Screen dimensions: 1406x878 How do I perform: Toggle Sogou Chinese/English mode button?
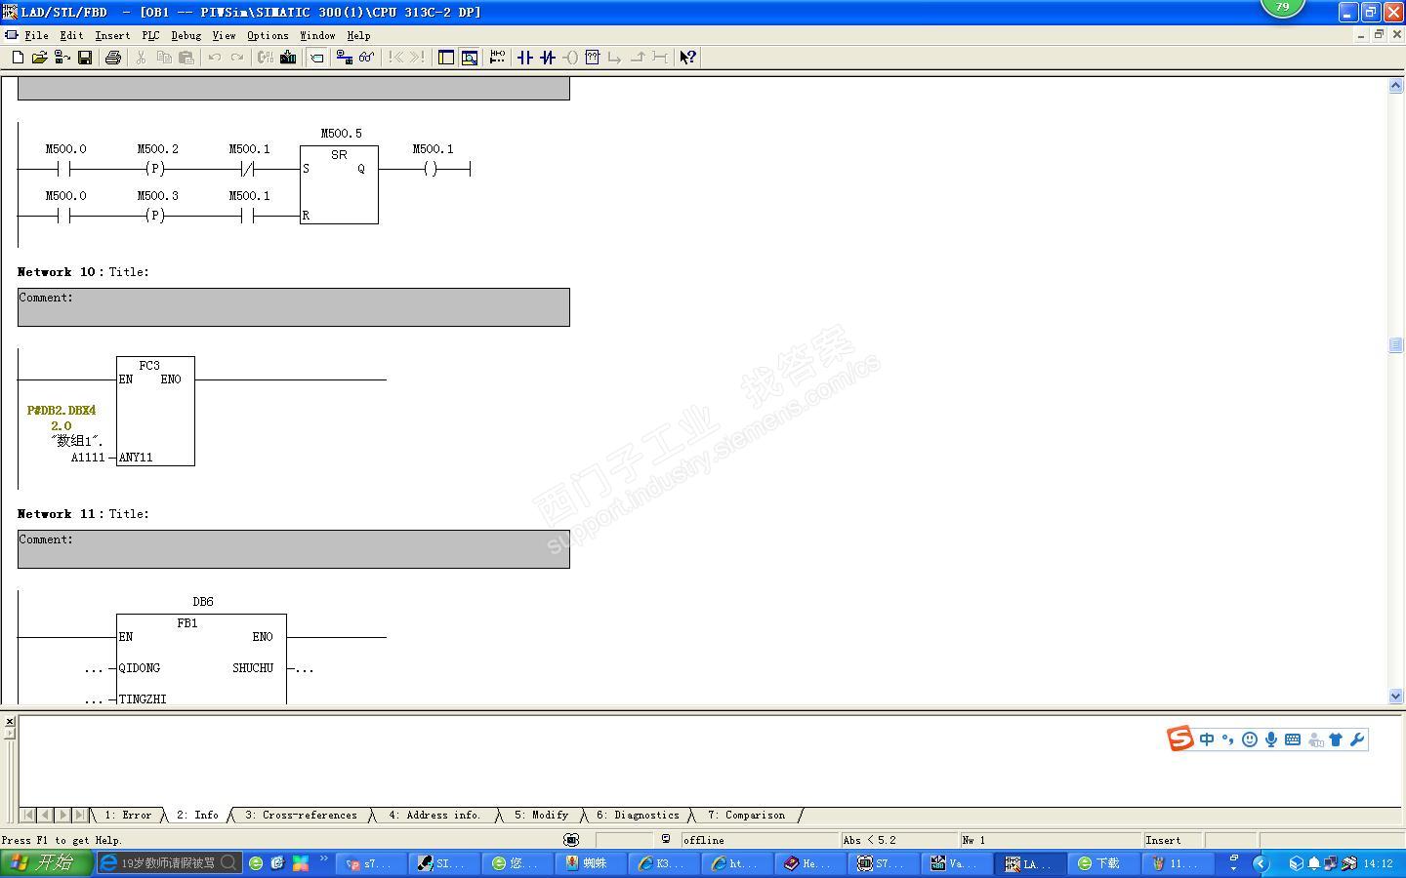pos(1207,739)
